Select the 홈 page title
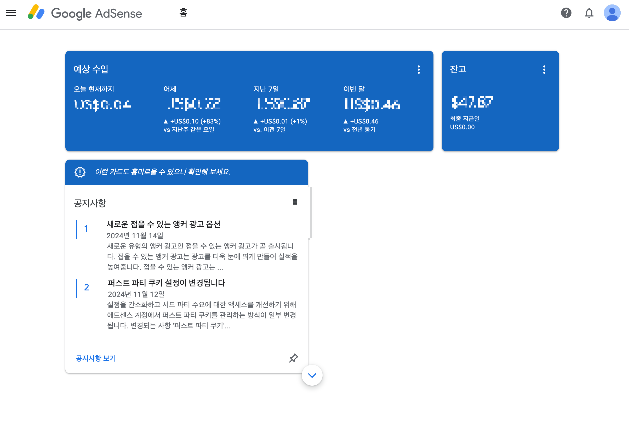 coord(183,13)
